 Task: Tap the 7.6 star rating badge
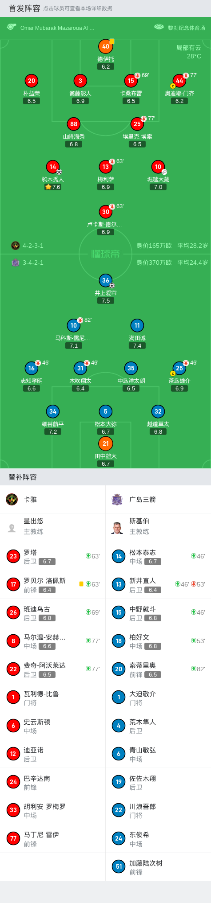[x=53, y=187]
